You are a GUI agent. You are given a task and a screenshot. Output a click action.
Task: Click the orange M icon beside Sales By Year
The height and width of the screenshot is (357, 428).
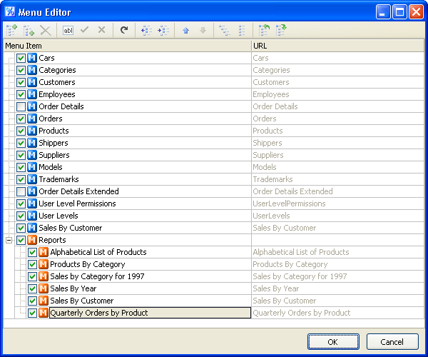tap(44, 288)
